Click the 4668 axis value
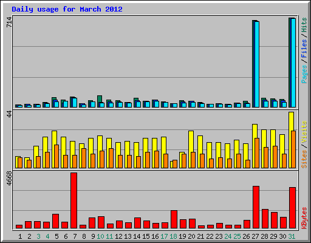This screenshot has height=243, width=311. 9,179
